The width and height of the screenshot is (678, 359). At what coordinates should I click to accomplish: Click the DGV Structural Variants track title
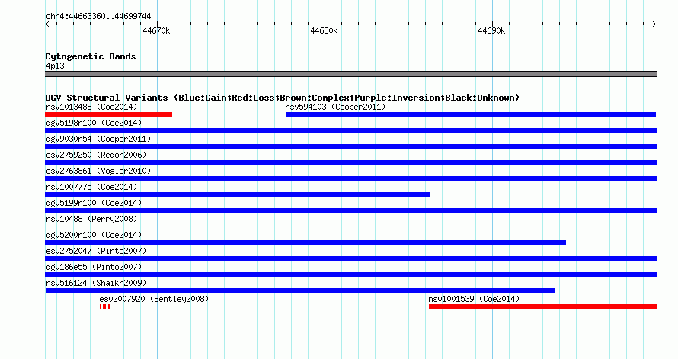(282, 98)
